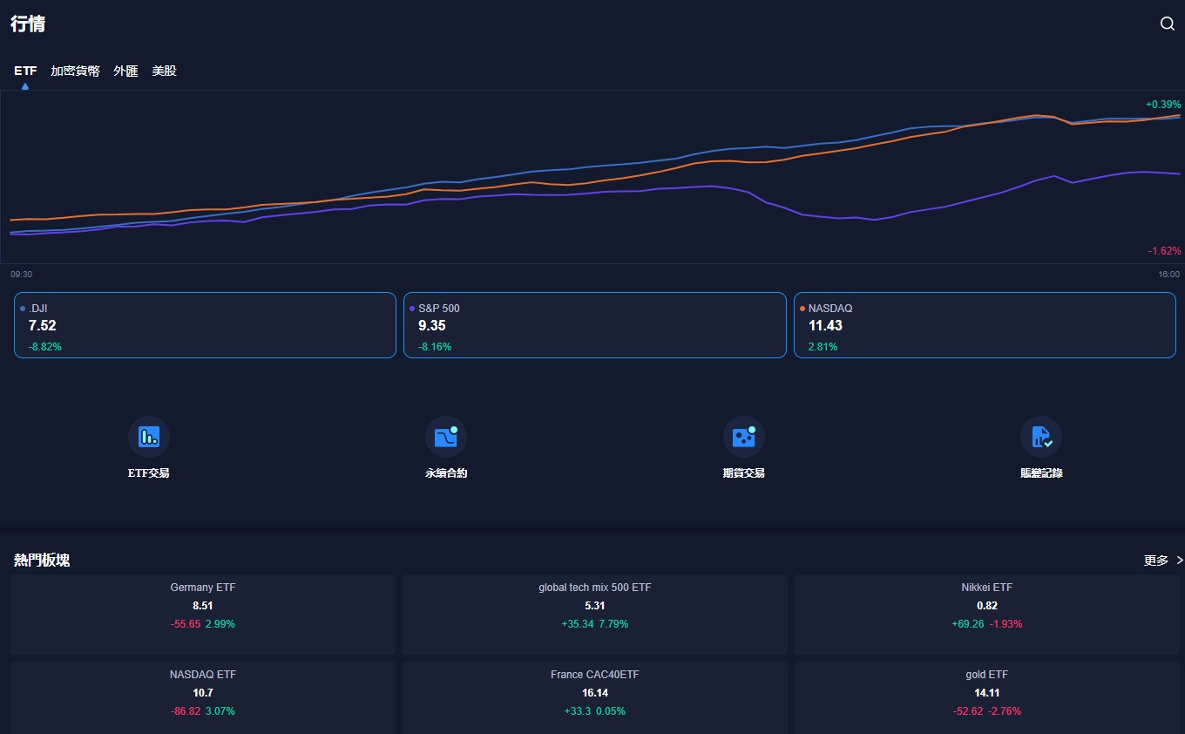The image size is (1185, 734).
Task: Select the NASDAQ index card
Action: pyautogui.click(x=985, y=325)
